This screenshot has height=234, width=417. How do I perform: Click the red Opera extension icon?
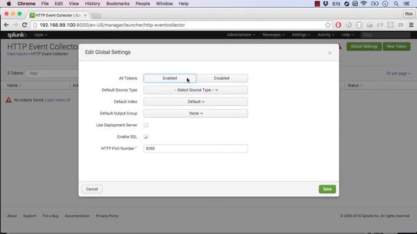338,25
